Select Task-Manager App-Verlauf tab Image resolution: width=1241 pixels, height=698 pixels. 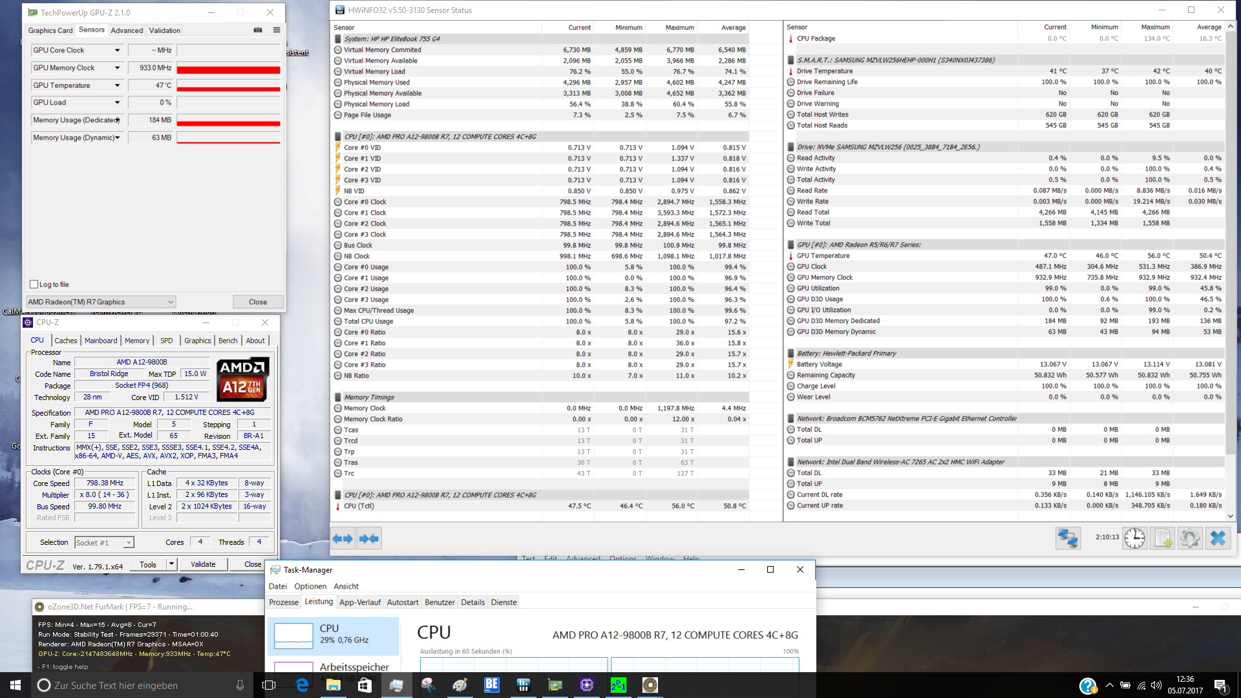(360, 602)
